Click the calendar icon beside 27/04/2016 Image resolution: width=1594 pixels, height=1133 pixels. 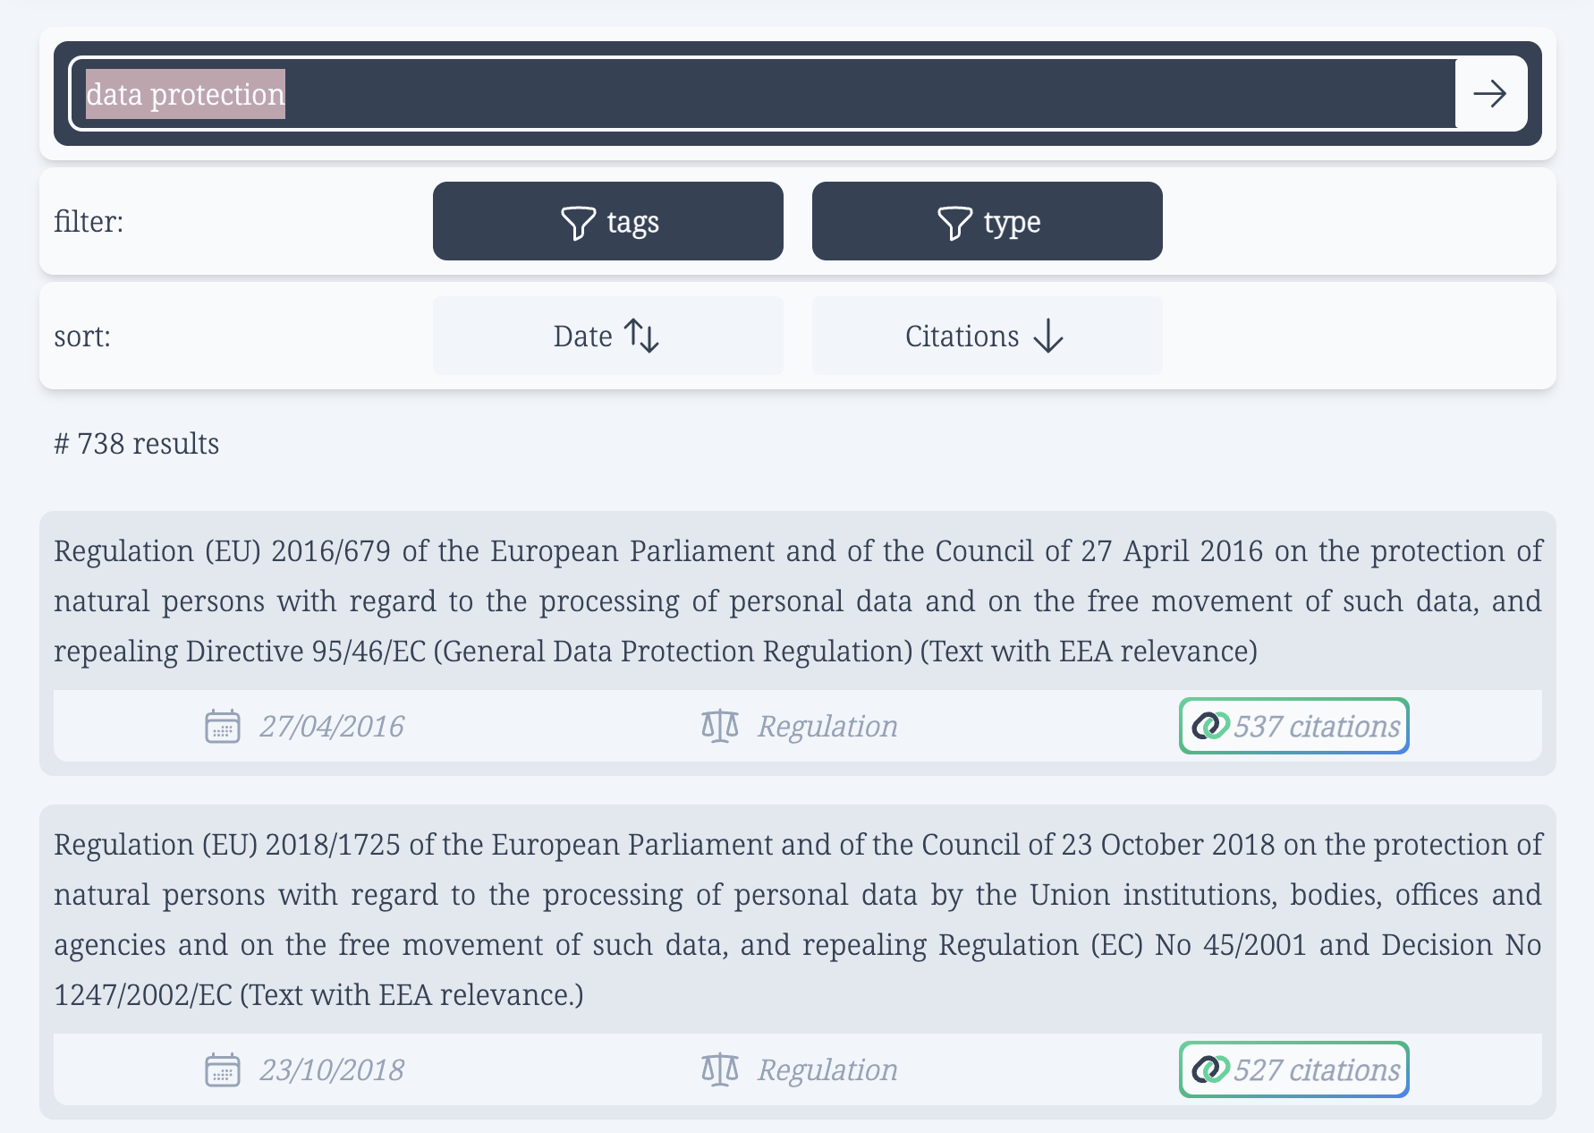pos(223,726)
